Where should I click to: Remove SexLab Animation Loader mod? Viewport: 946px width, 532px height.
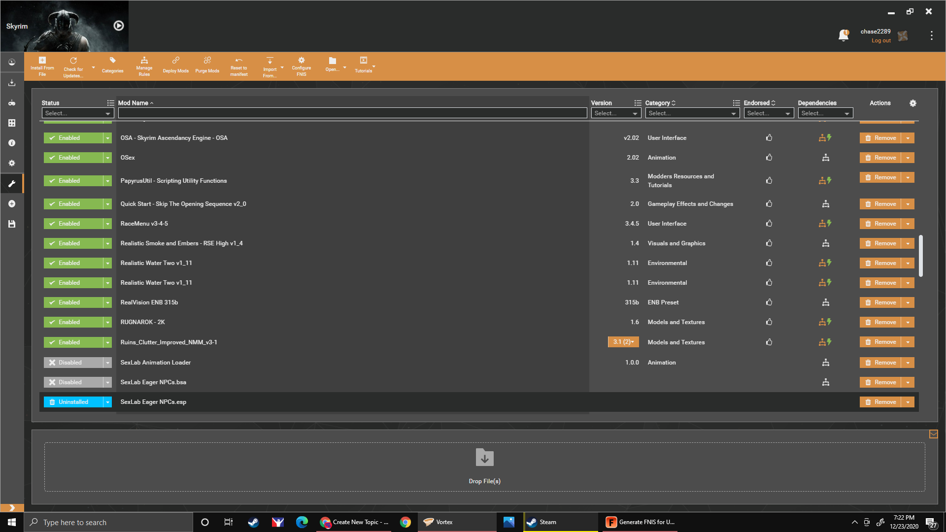[880, 363]
